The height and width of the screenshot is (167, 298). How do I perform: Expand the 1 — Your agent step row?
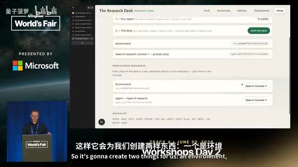[192, 19]
